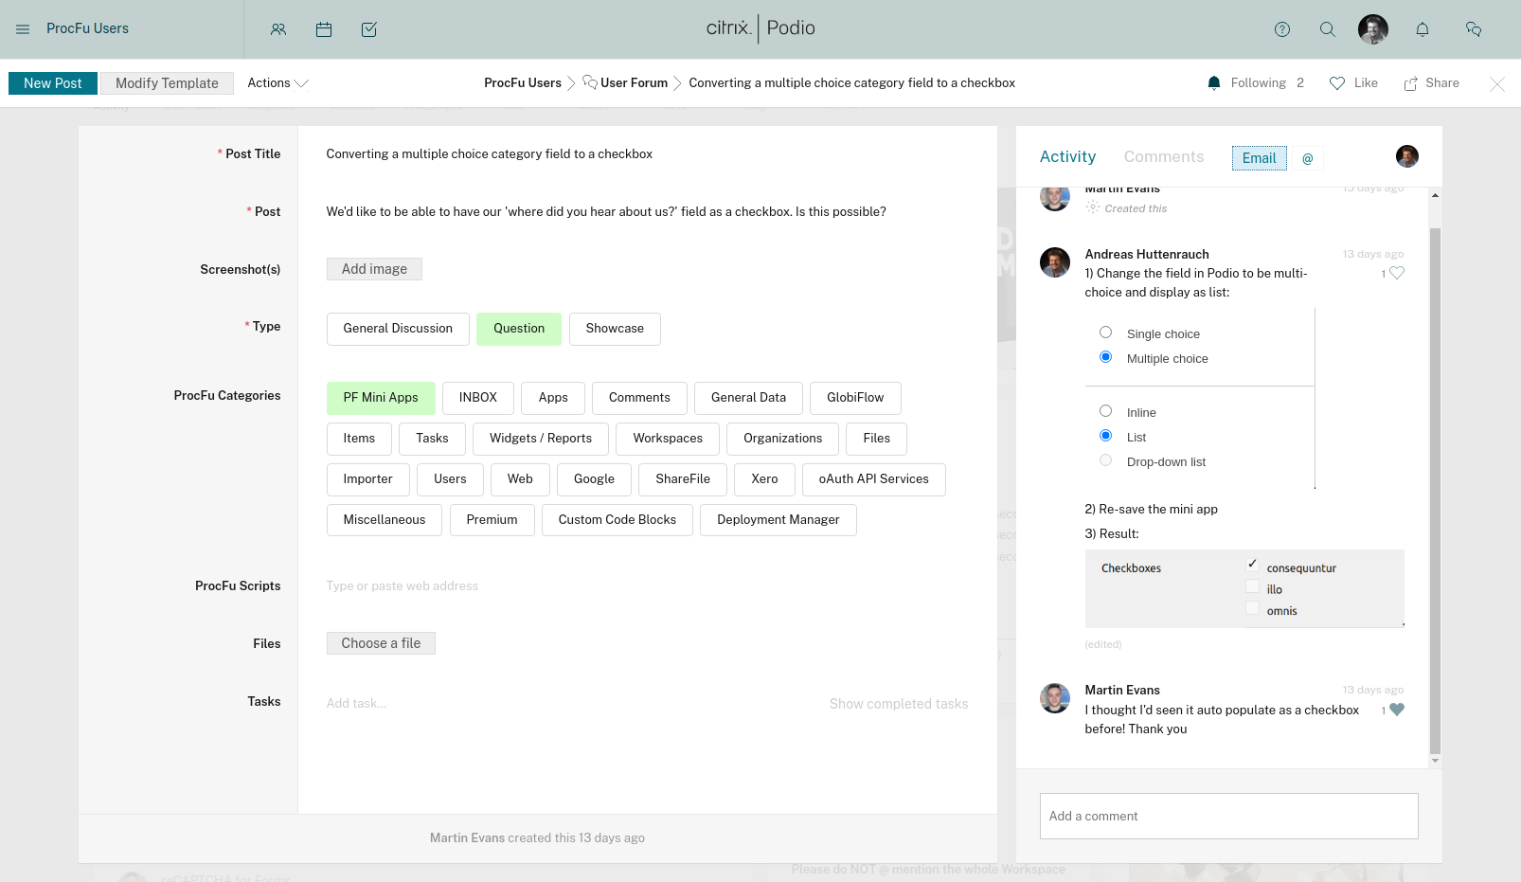Click the Modify Template button
1521x882 pixels.
pos(167,83)
